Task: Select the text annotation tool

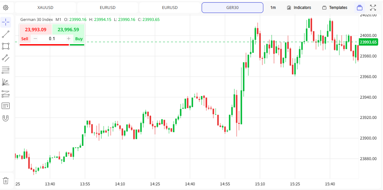Action: 6,106
